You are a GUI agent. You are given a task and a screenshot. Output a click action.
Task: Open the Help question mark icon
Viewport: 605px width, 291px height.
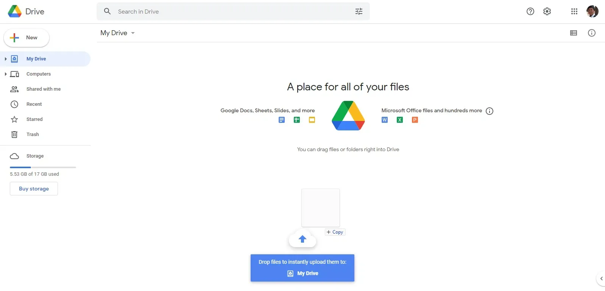pyautogui.click(x=530, y=11)
